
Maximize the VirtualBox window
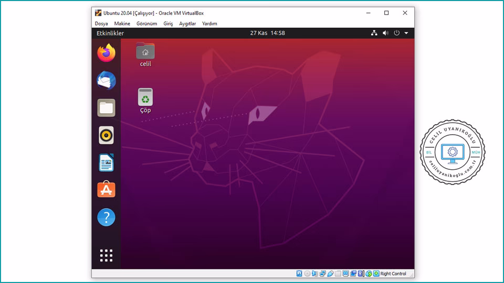pos(386,13)
